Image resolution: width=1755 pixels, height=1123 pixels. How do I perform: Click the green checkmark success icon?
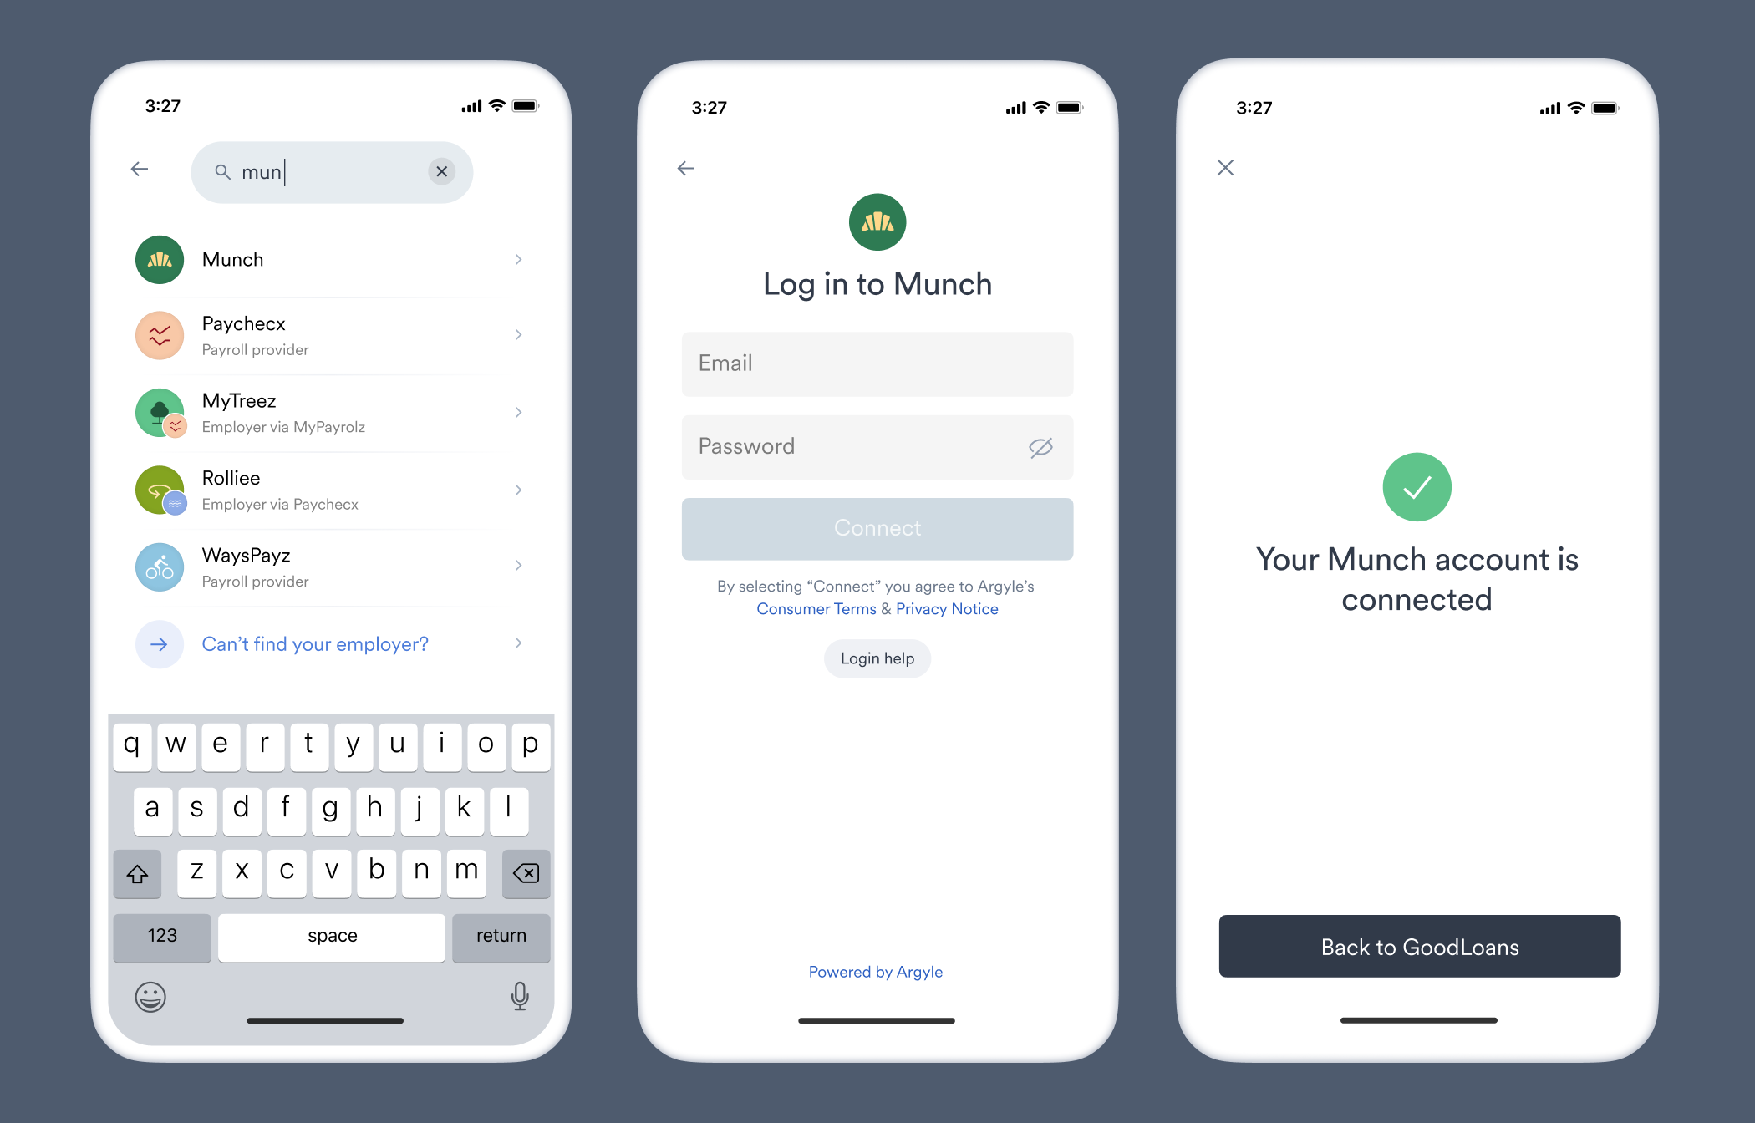tap(1418, 486)
